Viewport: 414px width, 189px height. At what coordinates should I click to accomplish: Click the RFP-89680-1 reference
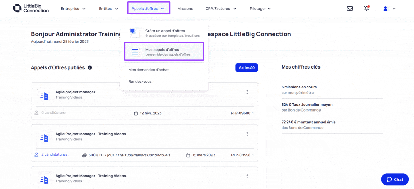click(x=242, y=113)
